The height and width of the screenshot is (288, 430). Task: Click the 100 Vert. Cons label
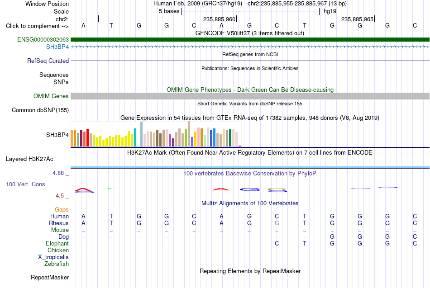(25, 184)
